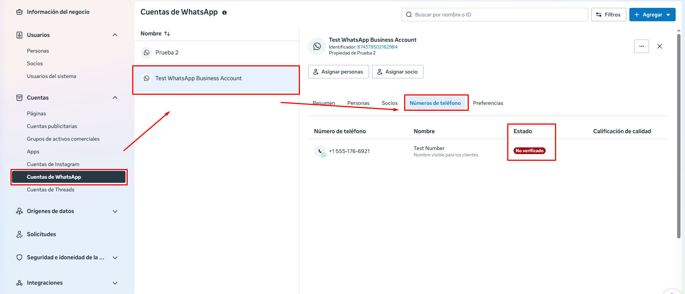Switch to the Socios tab
685x294 pixels.
pyautogui.click(x=390, y=103)
